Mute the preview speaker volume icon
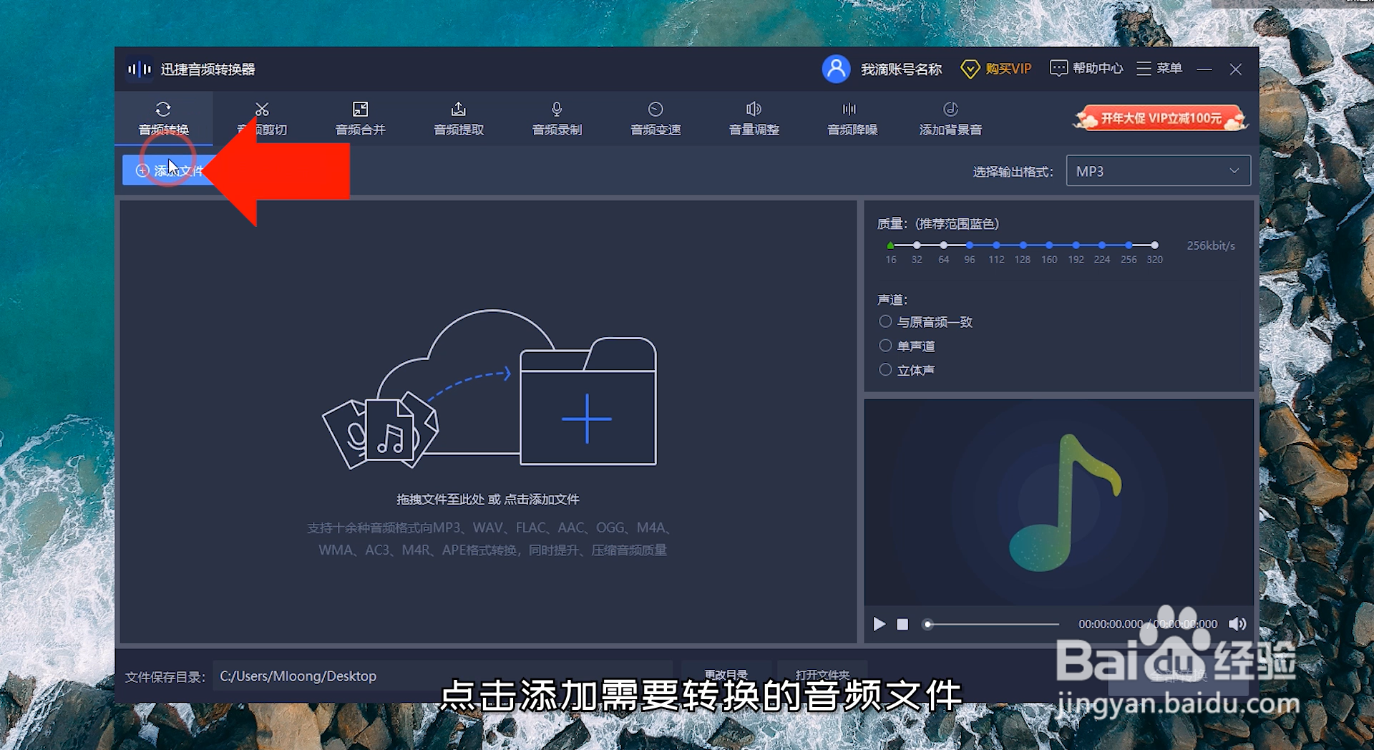Image resolution: width=1374 pixels, height=750 pixels. coord(1237,624)
